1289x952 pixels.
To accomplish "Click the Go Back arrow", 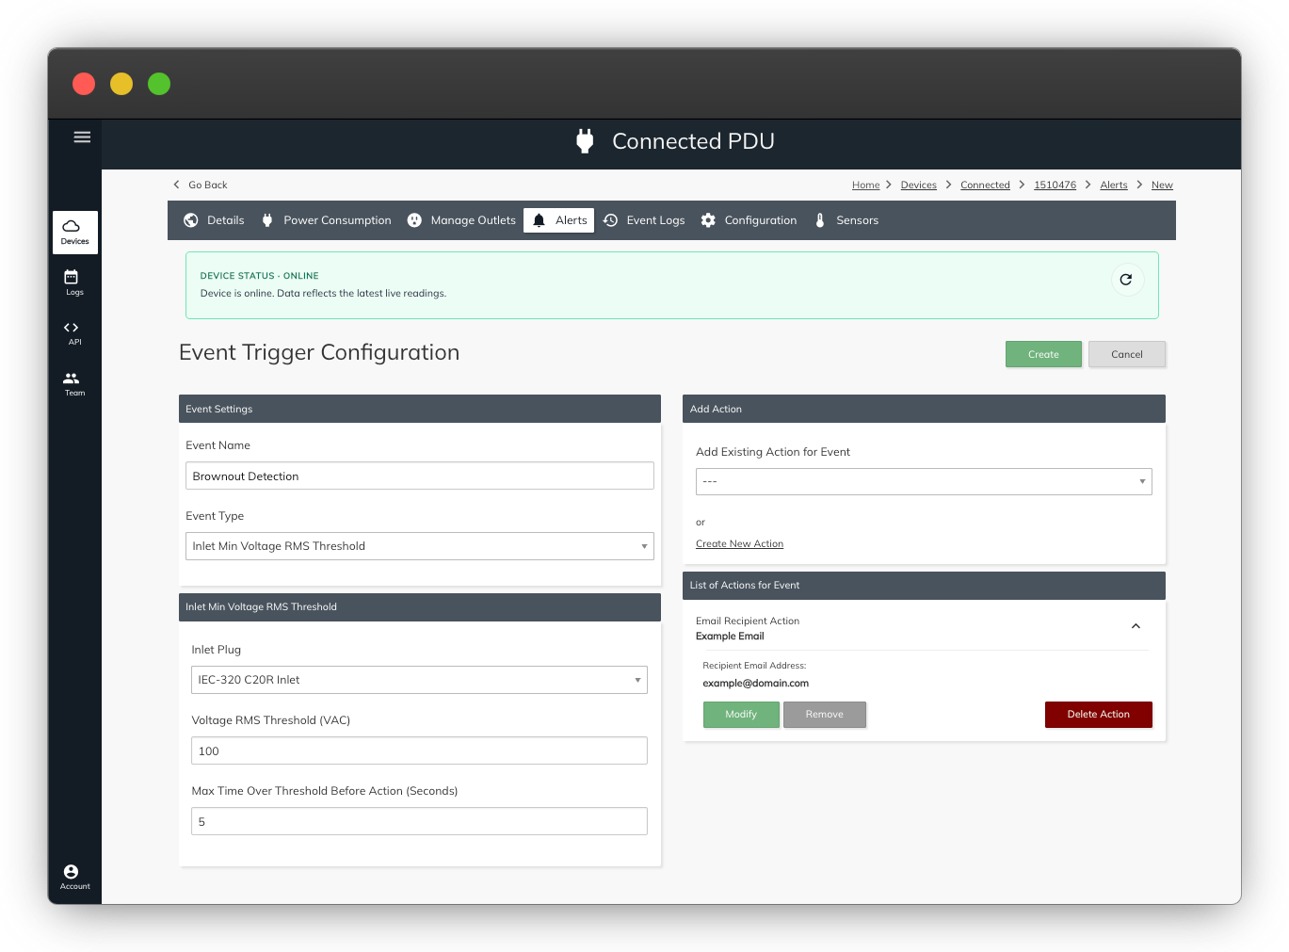I will click(x=176, y=185).
